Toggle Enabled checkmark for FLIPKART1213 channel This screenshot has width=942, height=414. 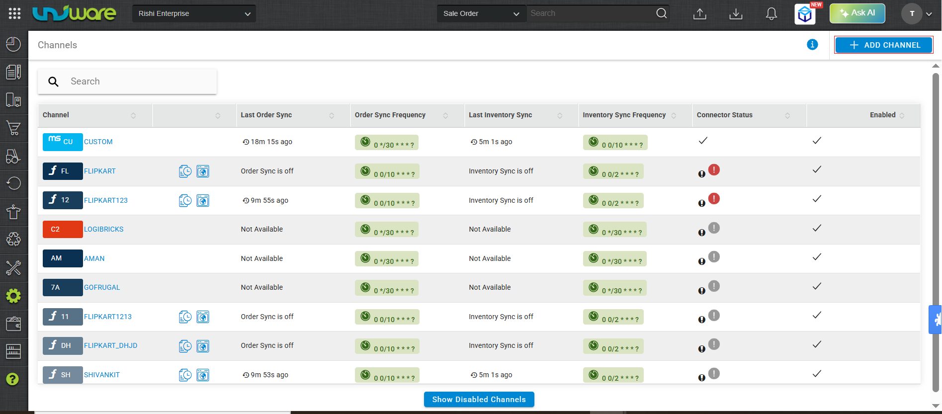coord(817,315)
